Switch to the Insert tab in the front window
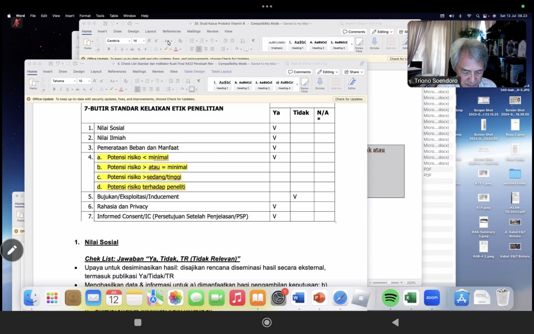Viewport: 534px width, 334px height. [48, 72]
